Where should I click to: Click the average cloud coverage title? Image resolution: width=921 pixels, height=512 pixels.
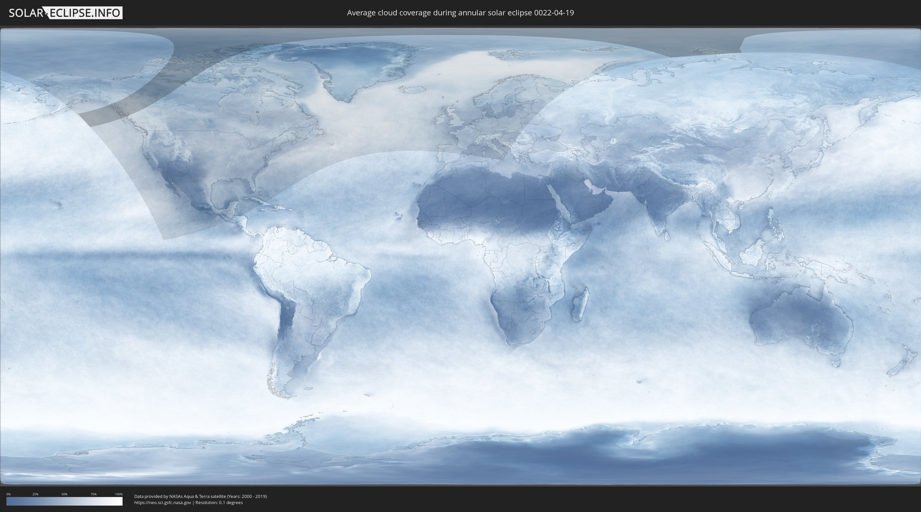click(x=460, y=13)
